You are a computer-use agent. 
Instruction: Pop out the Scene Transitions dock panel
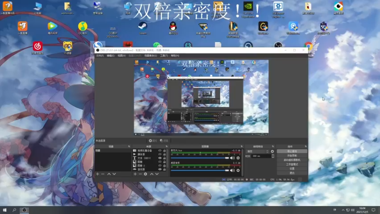point(273,146)
